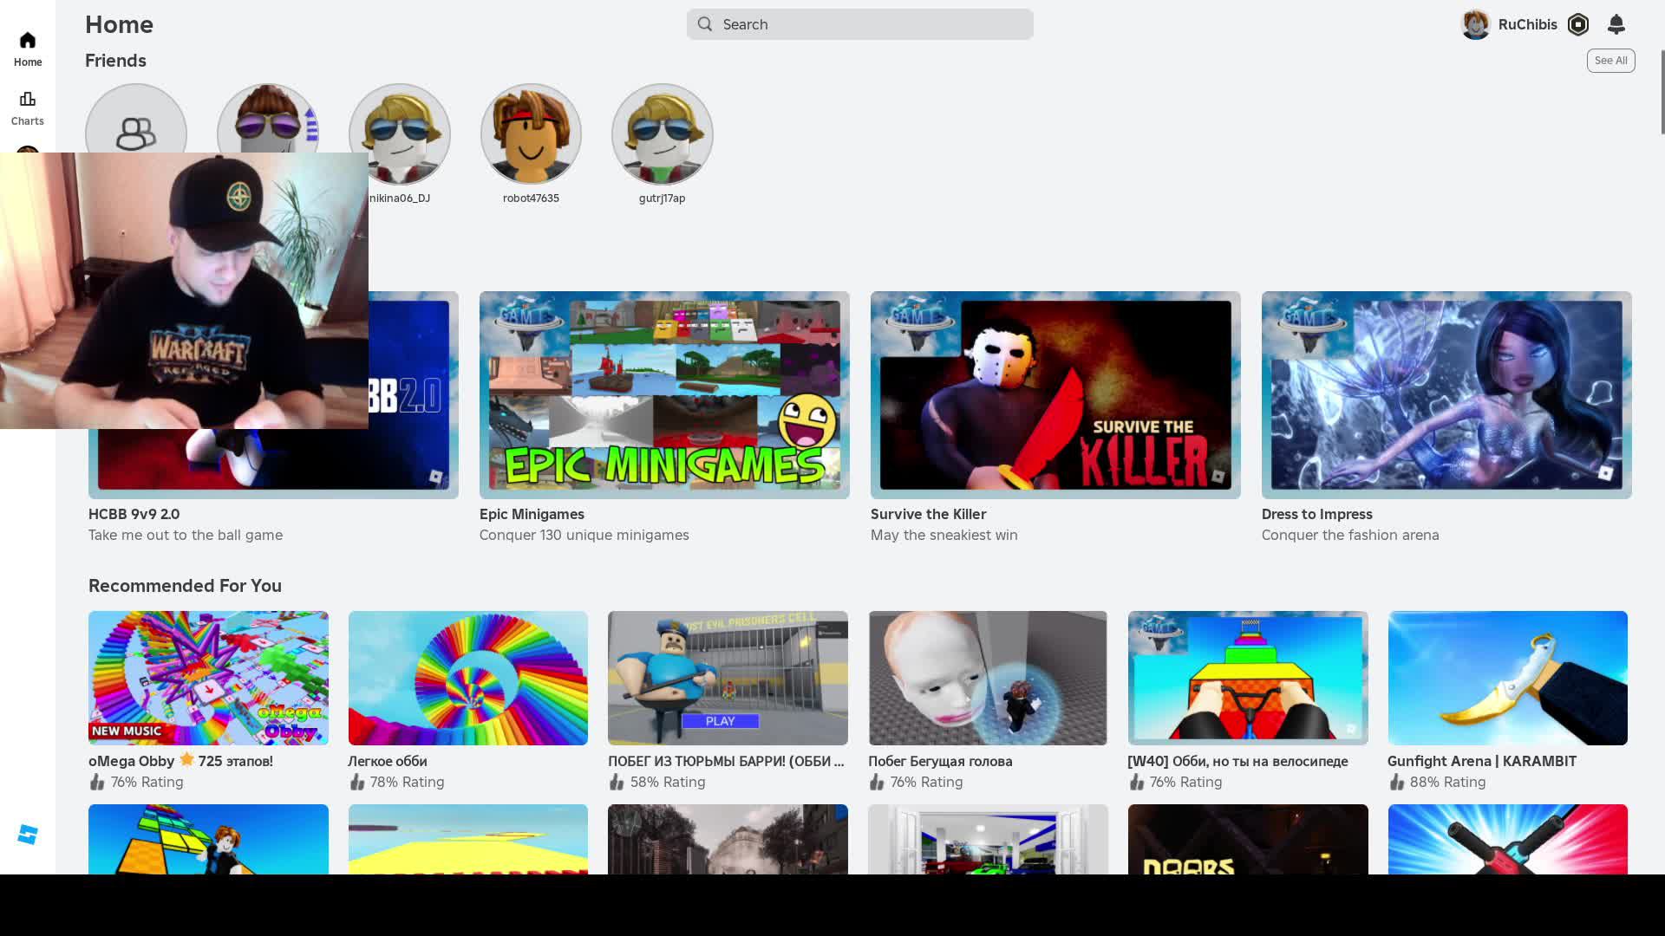Image resolution: width=1665 pixels, height=936 pixels.
Task: Click the RuChibis profile avatar
Action: pyautogui.click(x=1475, y=24)
